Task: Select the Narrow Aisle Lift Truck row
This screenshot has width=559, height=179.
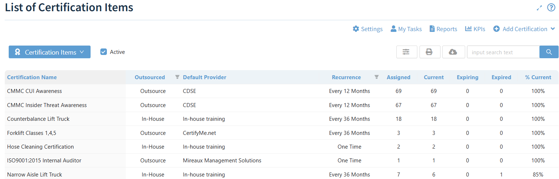Action: (x=34, y=175)
